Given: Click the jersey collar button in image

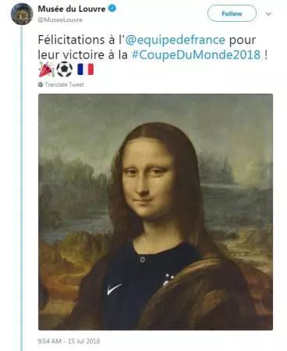Looking at the screenshot, I should [x=142, y=259].
